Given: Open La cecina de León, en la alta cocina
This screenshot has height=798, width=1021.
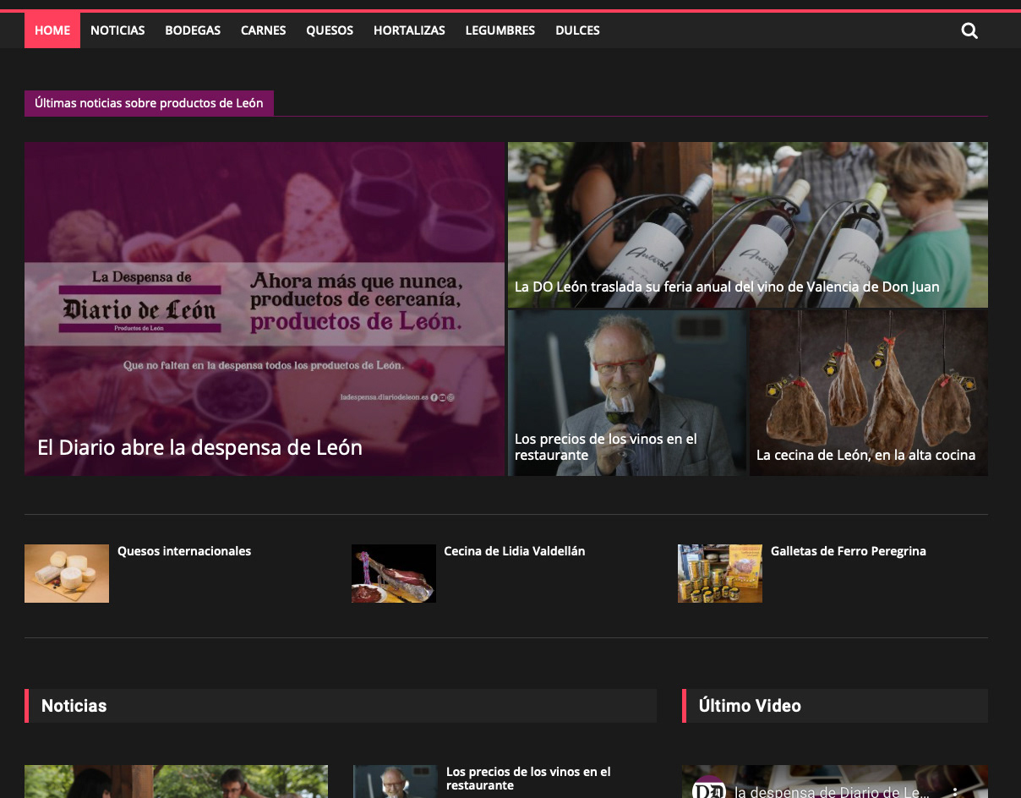Looking at the screenshot, I should (x=865, y=455).
